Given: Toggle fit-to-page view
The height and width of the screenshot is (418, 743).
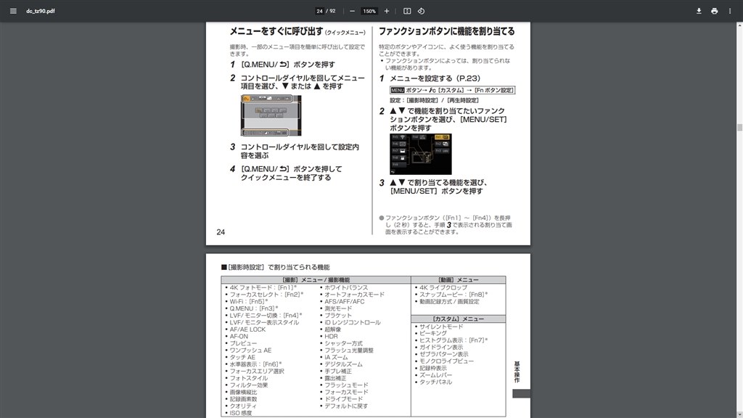Looking at the screenshot, I should point(409,11).
